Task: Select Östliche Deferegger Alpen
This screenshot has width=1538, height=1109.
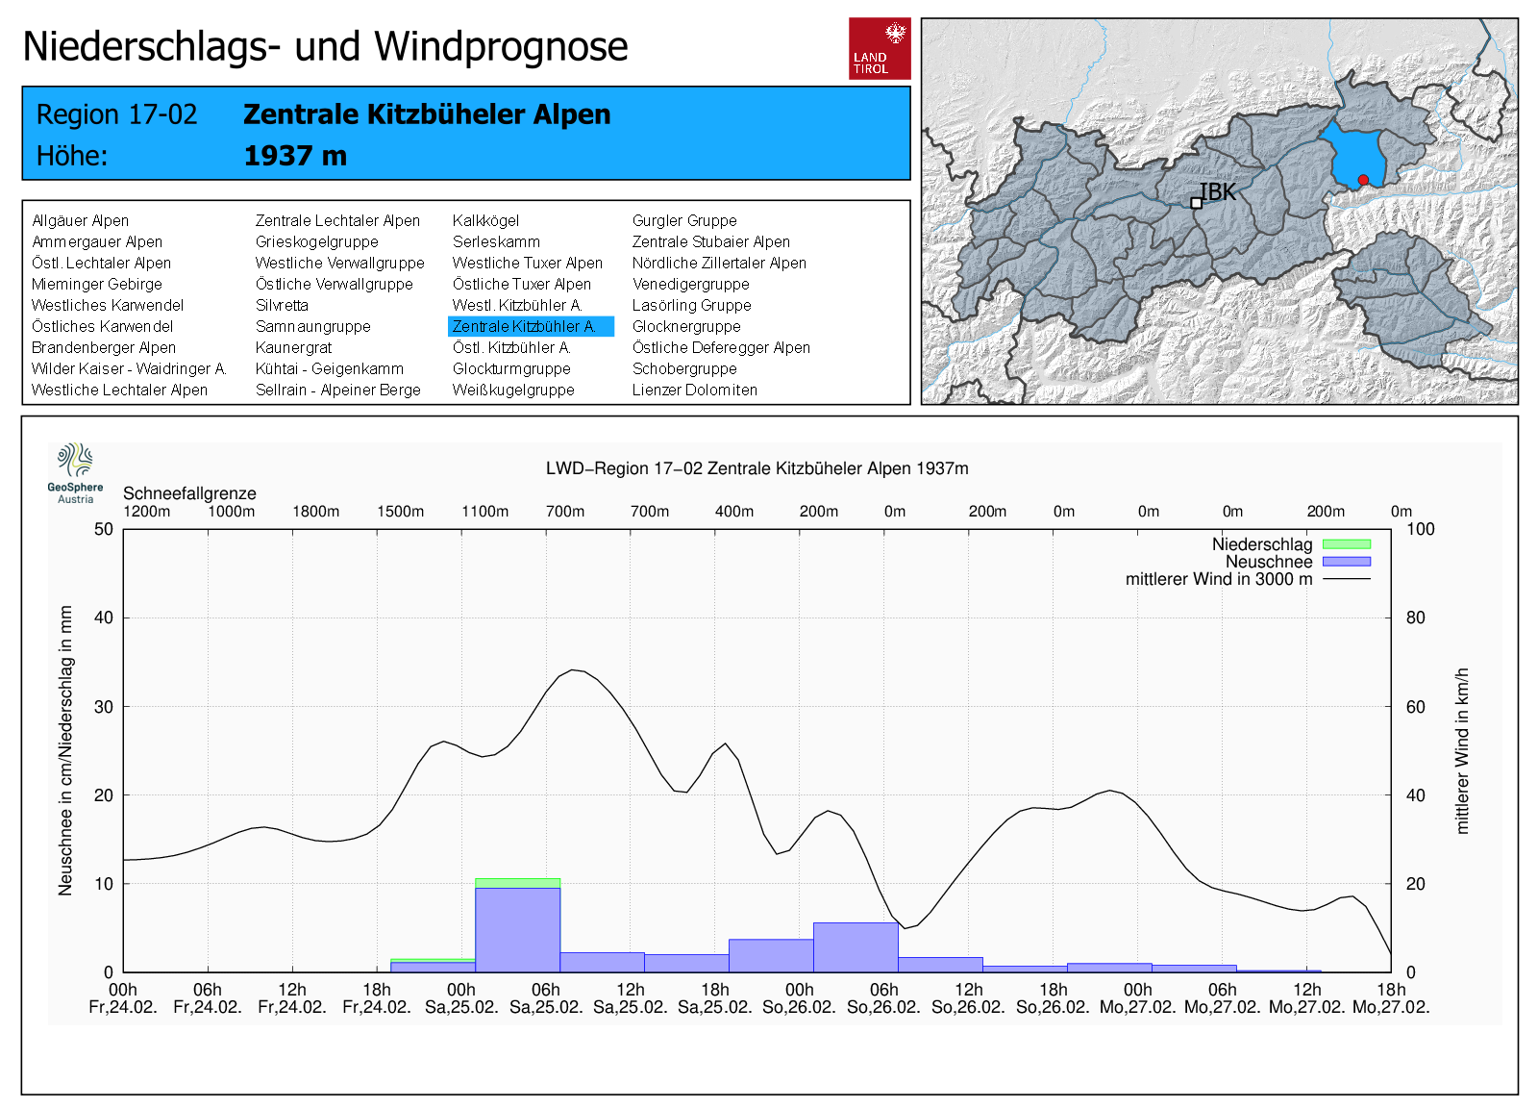Action: tap(721, 348)
